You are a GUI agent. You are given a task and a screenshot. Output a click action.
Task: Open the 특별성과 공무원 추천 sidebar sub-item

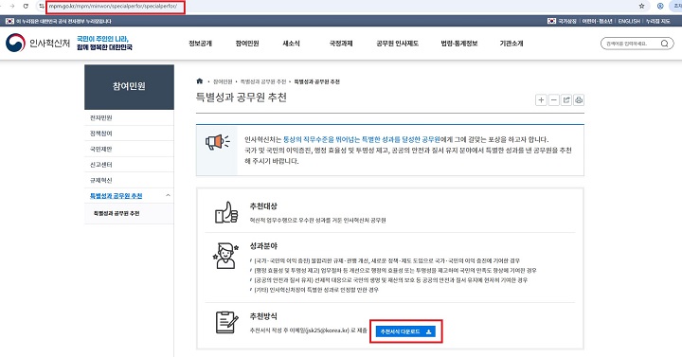point(117,213)
